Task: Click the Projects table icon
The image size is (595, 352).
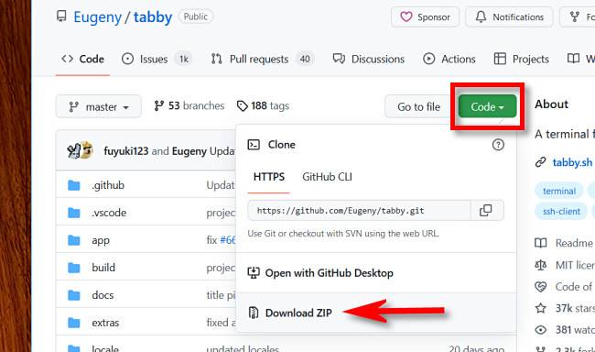Action: click(500, 59)
